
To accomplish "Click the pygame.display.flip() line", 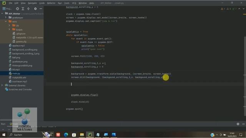I will (85, 95).
